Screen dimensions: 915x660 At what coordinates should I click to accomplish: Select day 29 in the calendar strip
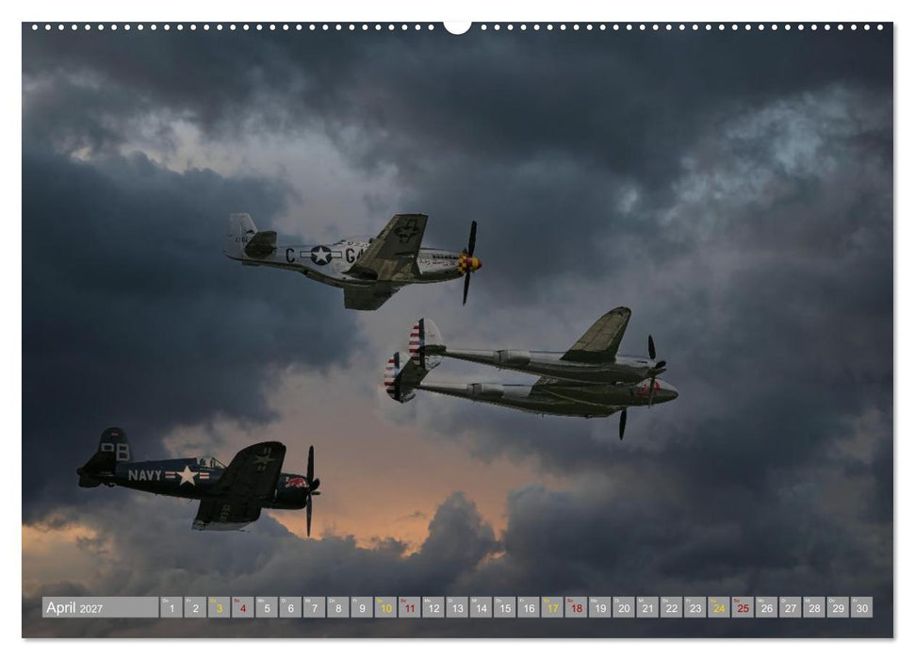839,607
